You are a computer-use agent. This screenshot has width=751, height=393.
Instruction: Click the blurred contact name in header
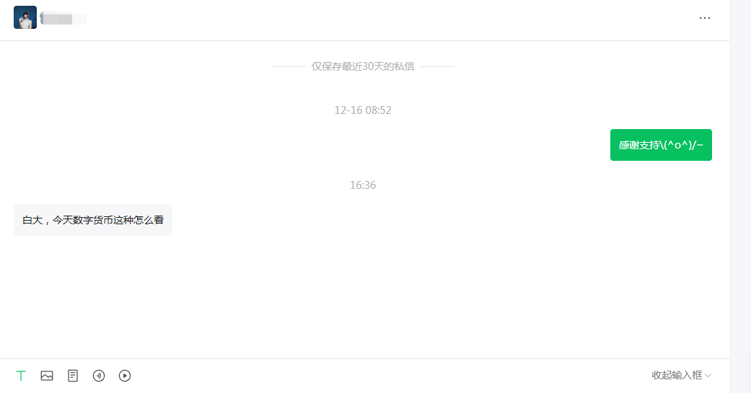pos(63,19)
